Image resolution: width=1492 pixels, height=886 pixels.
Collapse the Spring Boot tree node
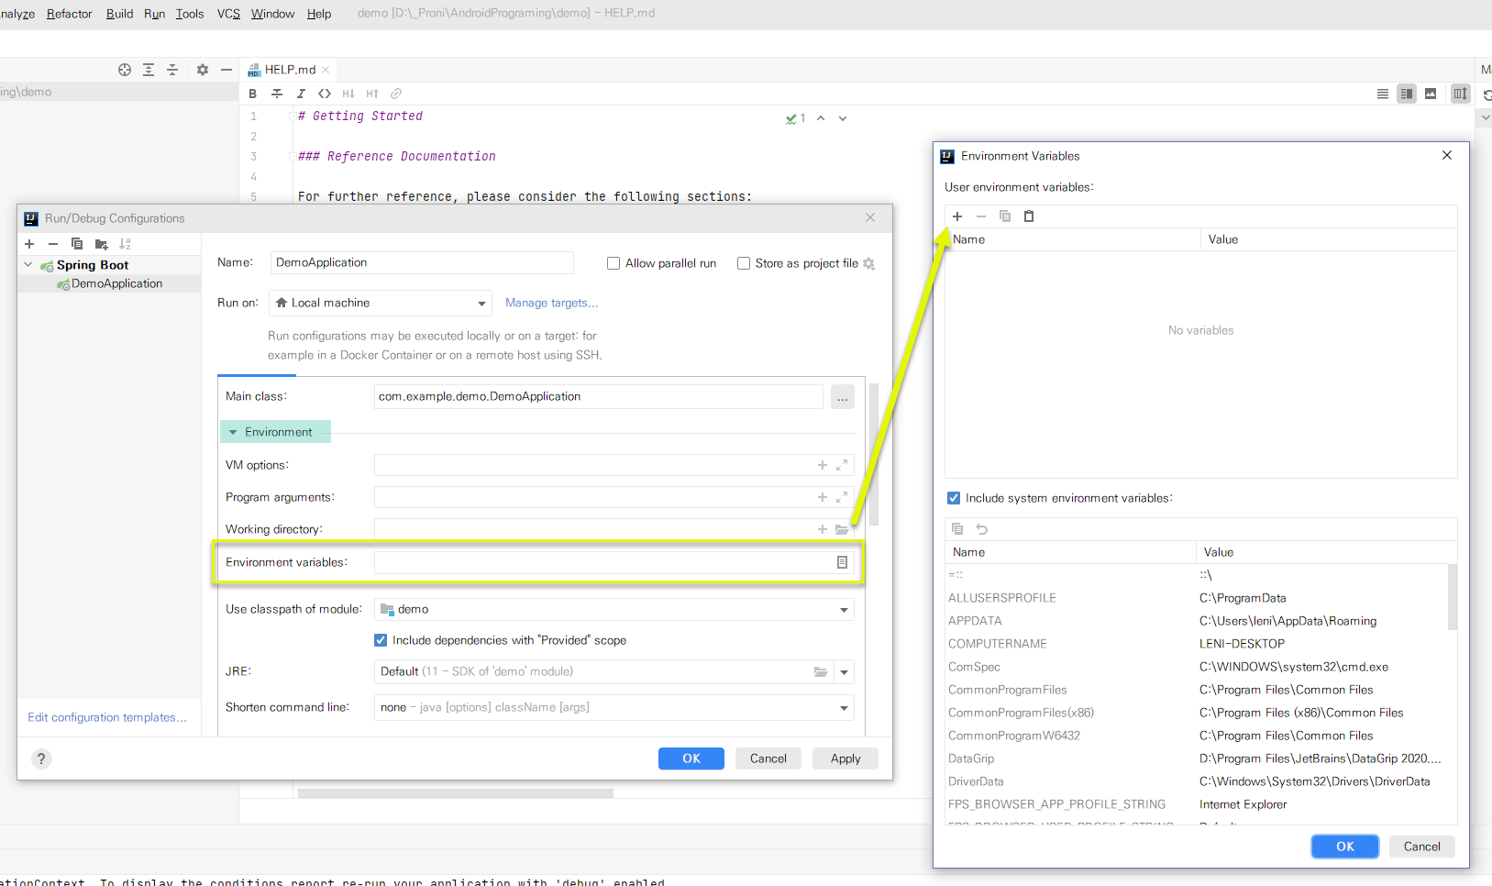point(28,265)
